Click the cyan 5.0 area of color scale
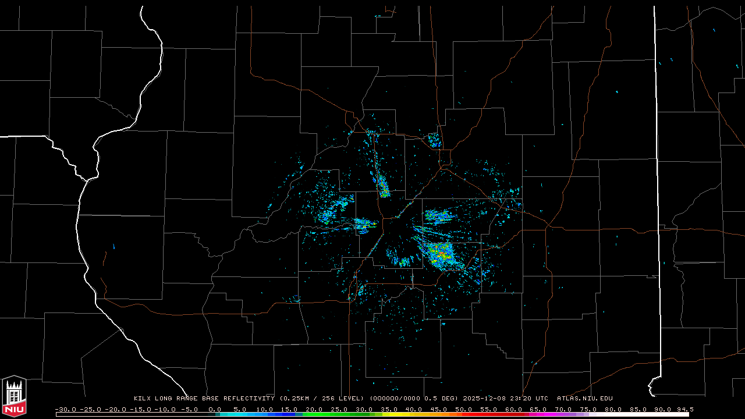Viewport: 745px width, 419px height. [240, 414]
